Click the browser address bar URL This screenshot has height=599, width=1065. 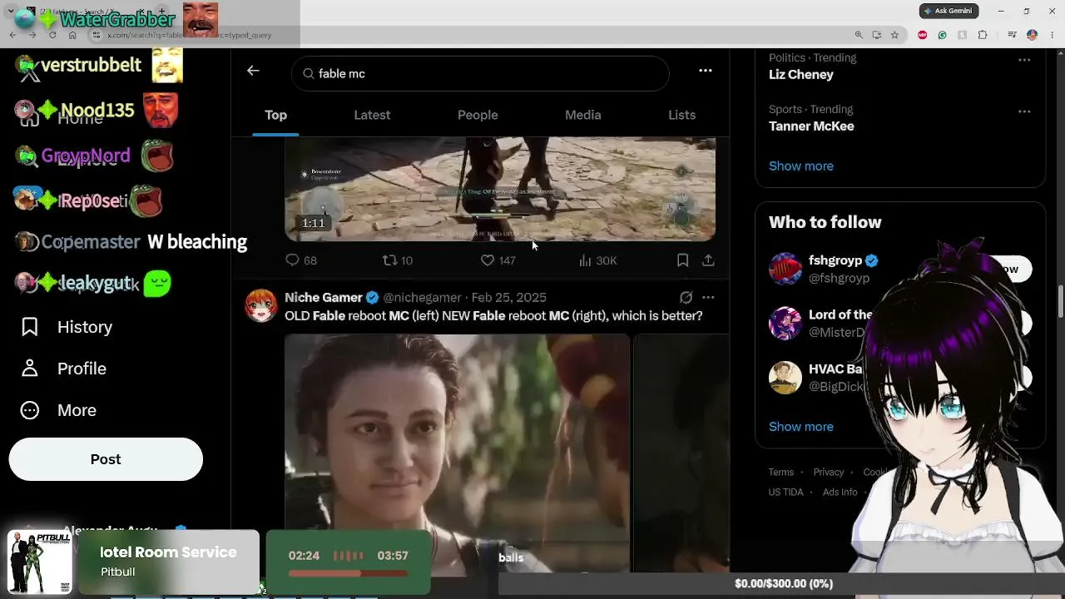(x=190, y=35)
